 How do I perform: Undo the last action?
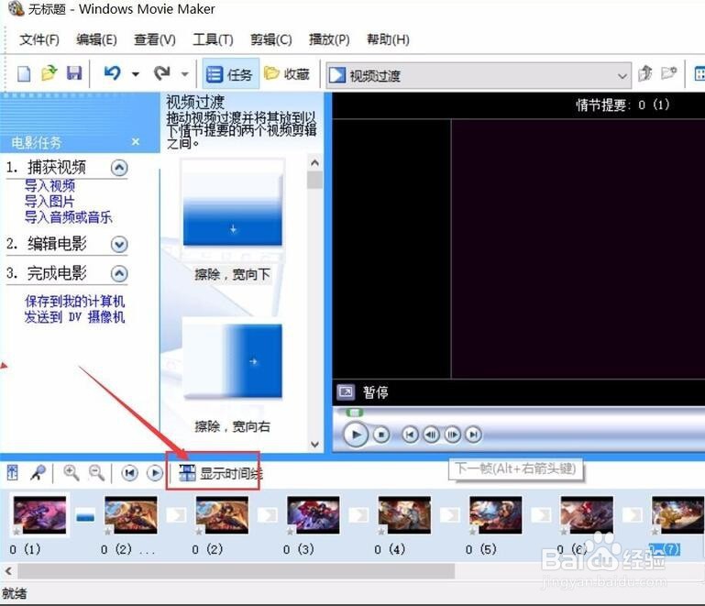[x=113, y=72]
